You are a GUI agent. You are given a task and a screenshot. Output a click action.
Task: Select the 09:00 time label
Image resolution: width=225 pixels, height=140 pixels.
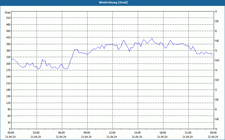[x=86, y=133]
